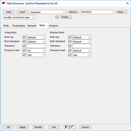Toggle Bracket Bolts Bolt size checkbox
This screenshot has width=131, height=131.
click(70, 37)
